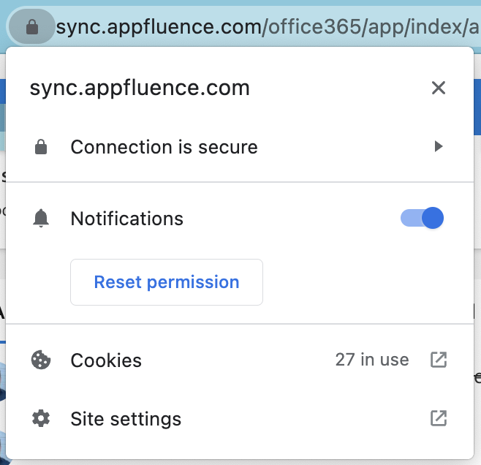Image resolution: width=481 pixels, height=465 pixels.
Task: Click the 27 in use cookies count
Action: pos(372,360)
